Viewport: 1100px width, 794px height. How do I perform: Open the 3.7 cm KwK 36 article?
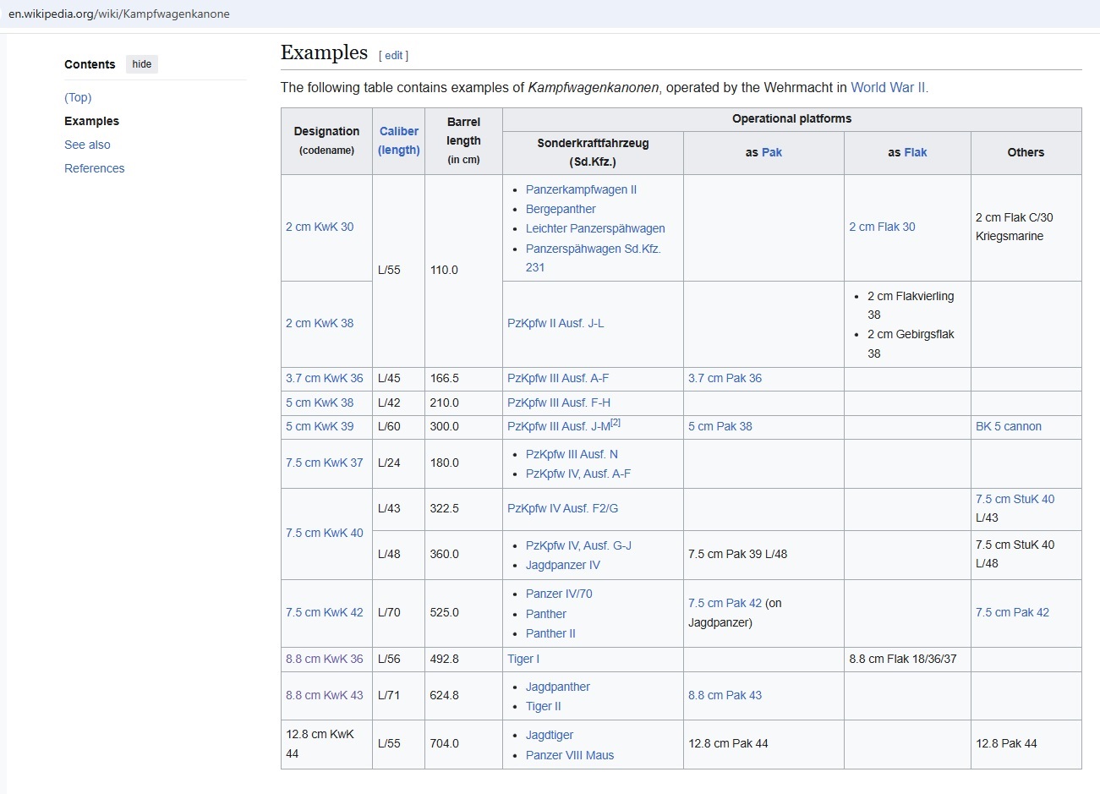(x=325, y=378)
